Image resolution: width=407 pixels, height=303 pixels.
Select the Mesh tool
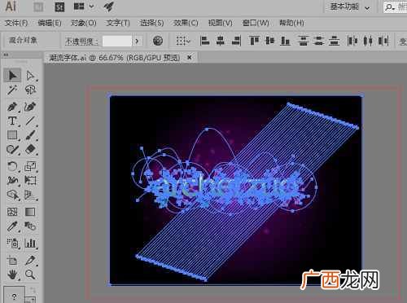pos(12,212)
